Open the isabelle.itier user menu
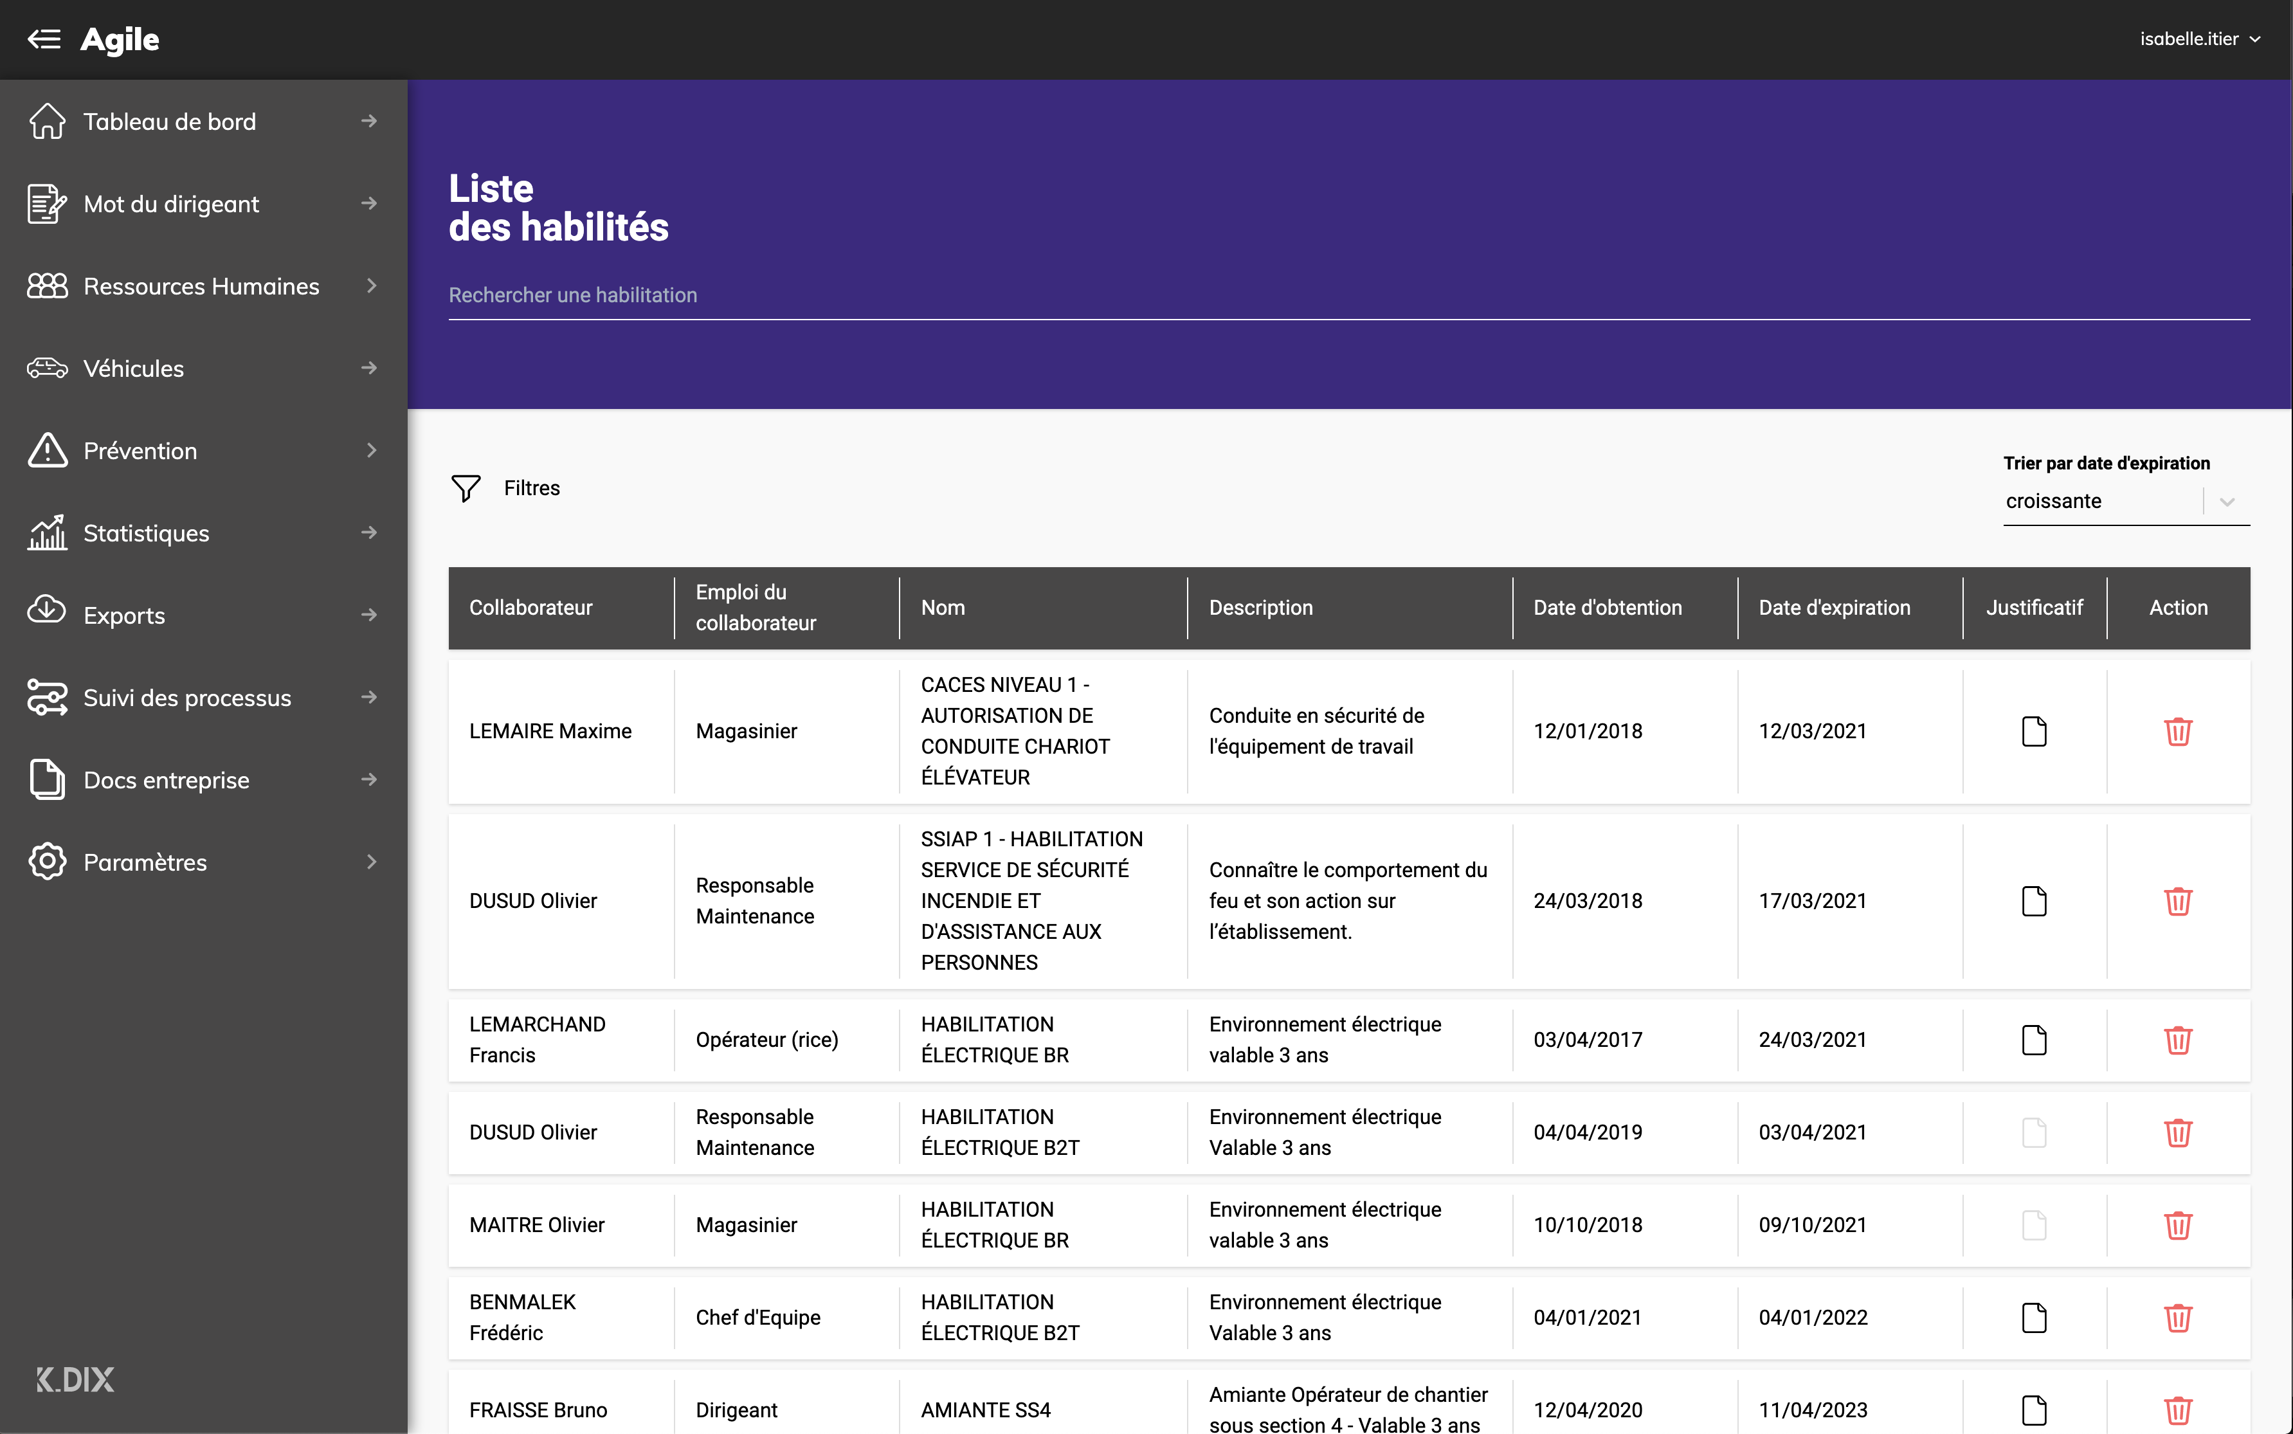This screenshot has height=1434, width=2293. coord(2200,39)
